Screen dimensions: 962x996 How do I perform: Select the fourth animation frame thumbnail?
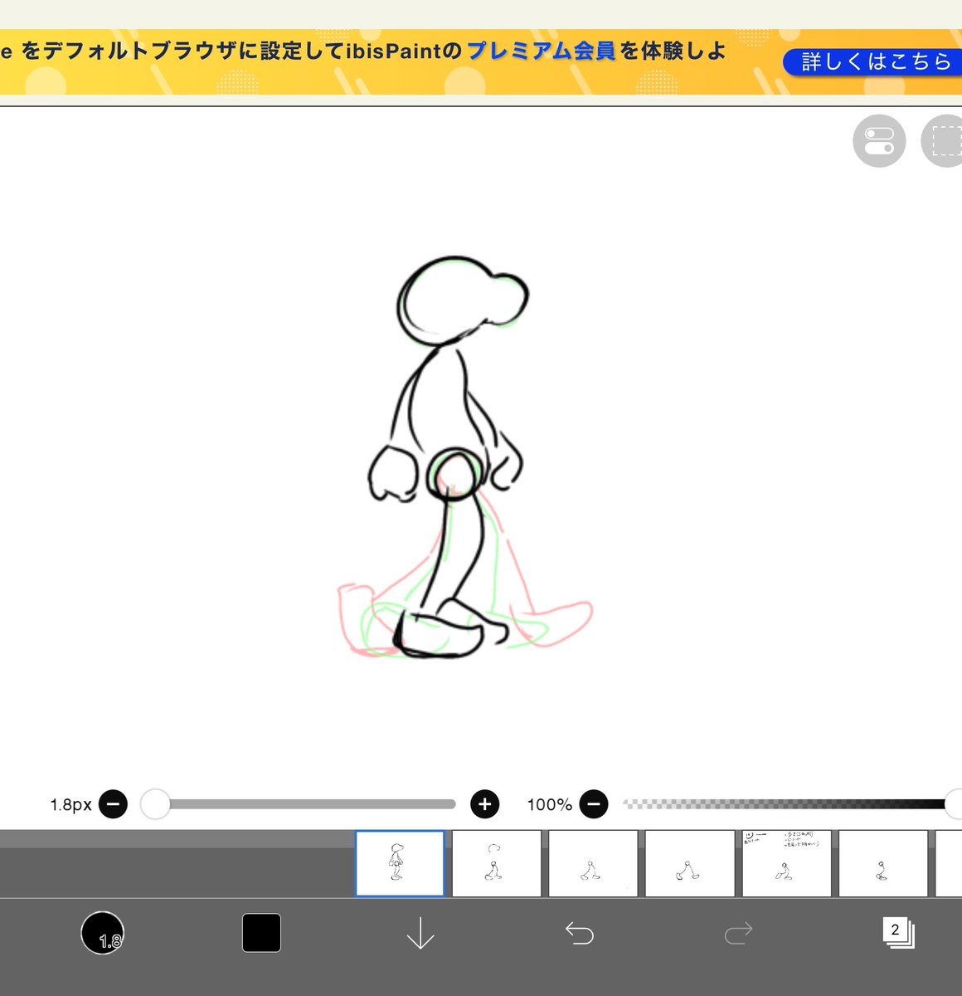[690, 863]
